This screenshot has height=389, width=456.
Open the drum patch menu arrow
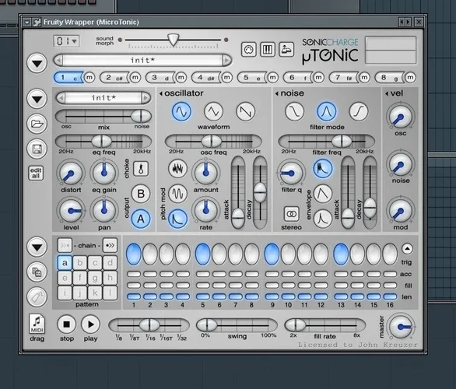[37, 99]
